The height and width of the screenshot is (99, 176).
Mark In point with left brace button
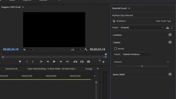(27, 62)
